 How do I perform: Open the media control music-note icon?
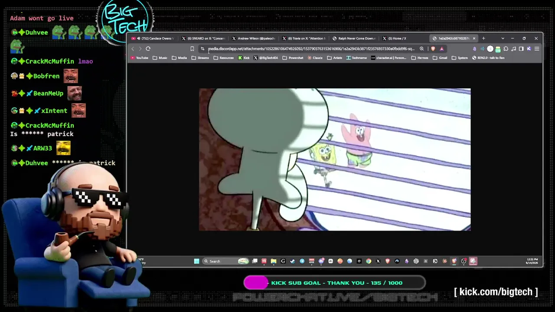click(513, 49)
